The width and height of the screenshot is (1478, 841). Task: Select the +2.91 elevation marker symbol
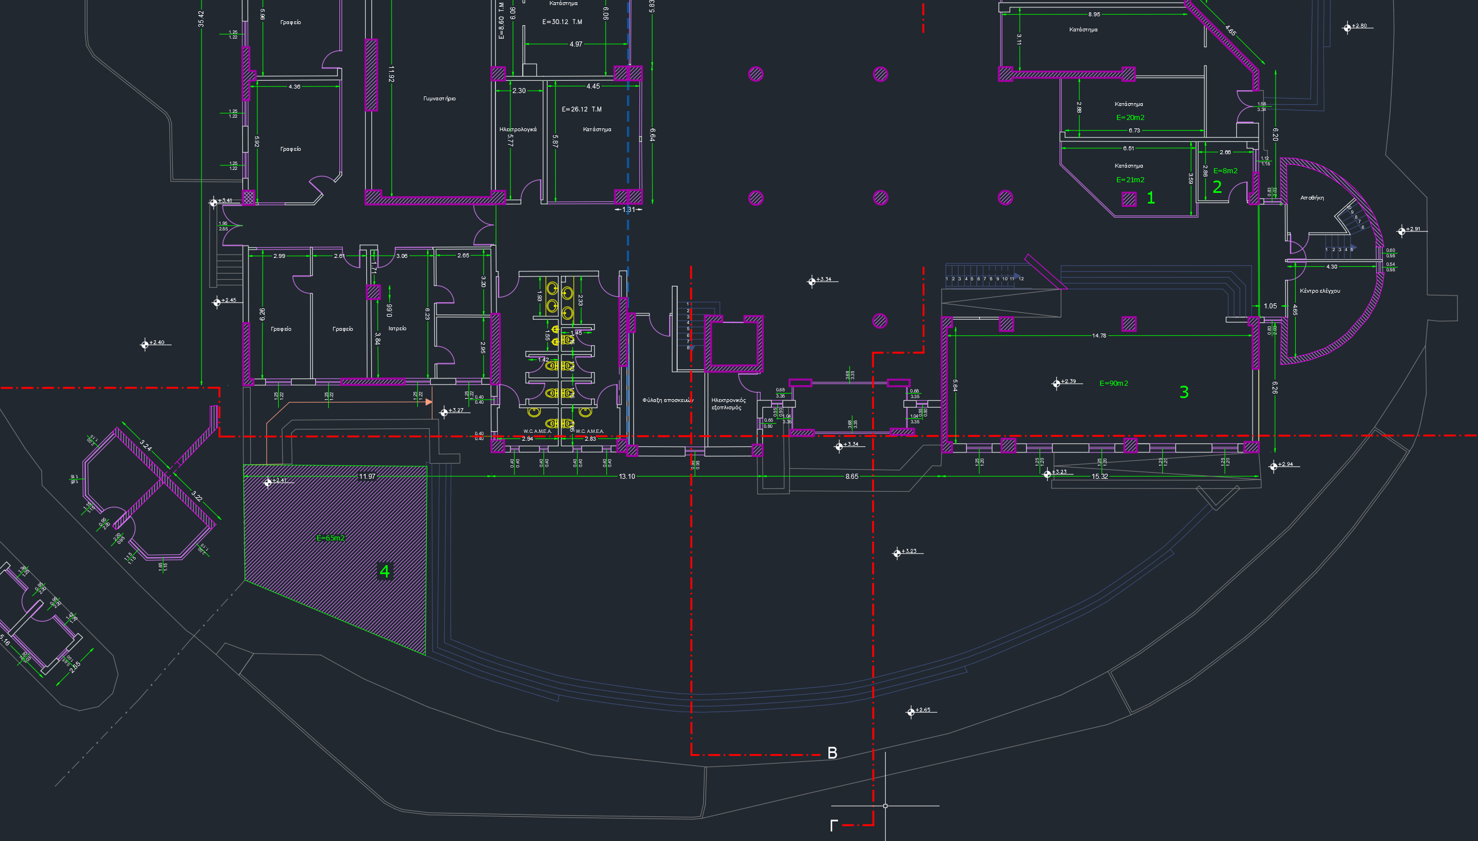click(x=1401, y=231)
